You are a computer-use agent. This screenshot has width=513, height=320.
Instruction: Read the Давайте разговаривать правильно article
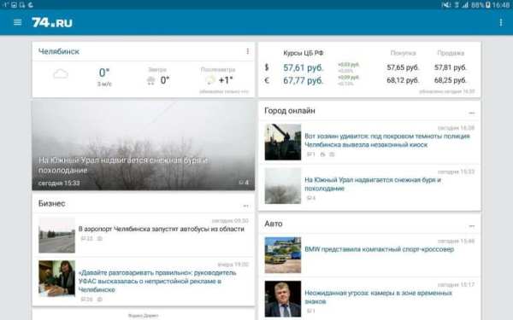[157, 281]
